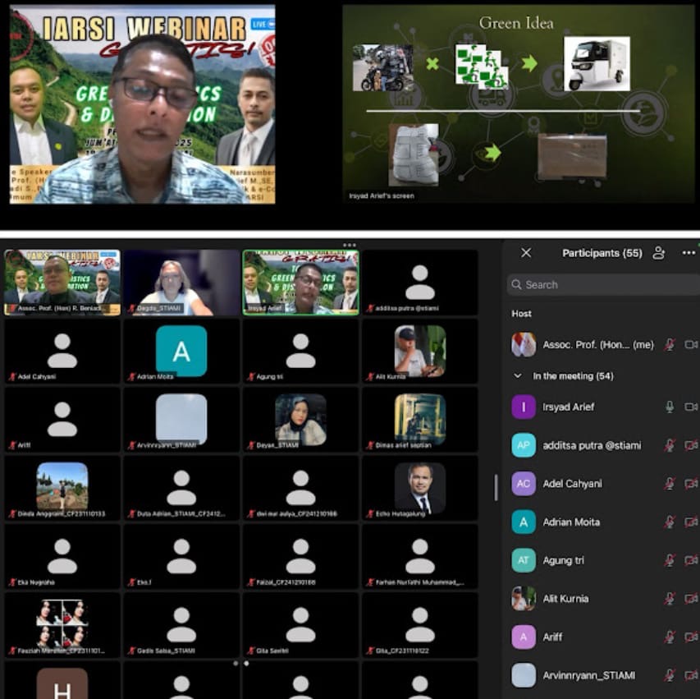Select Arvinnryann_STIAMI avatar in list
This screenshot has height=699, width=700.
tap(524, 675)
